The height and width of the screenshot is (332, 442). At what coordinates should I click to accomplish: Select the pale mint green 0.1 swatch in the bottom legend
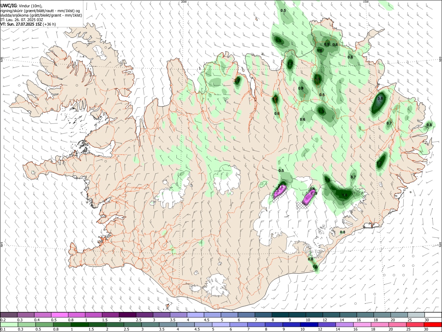tap(9, 325)
